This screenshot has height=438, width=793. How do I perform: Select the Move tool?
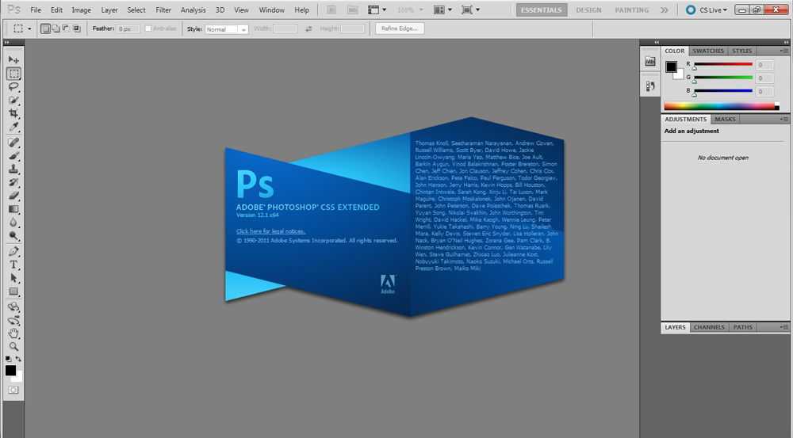[13, 60]
